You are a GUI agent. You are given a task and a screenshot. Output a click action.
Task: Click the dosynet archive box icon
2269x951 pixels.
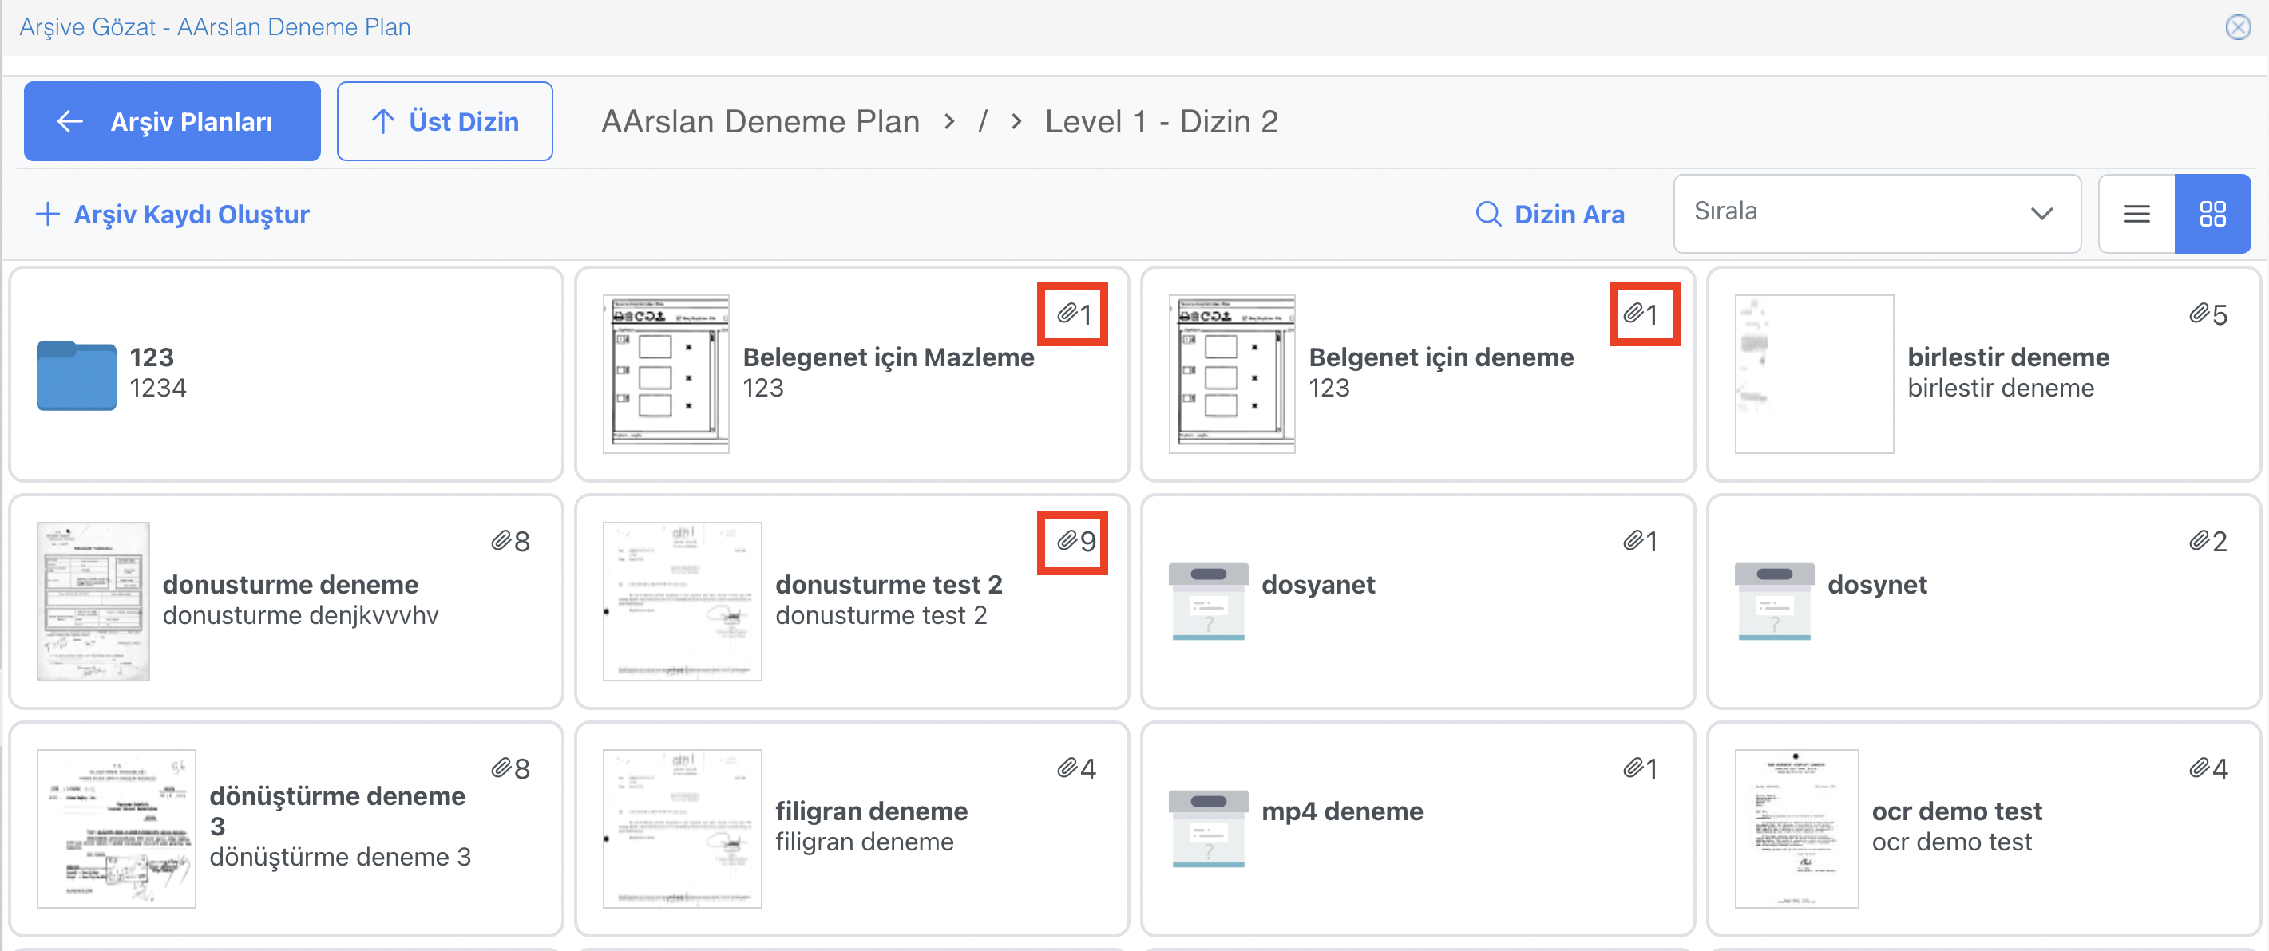(1773, 601)
